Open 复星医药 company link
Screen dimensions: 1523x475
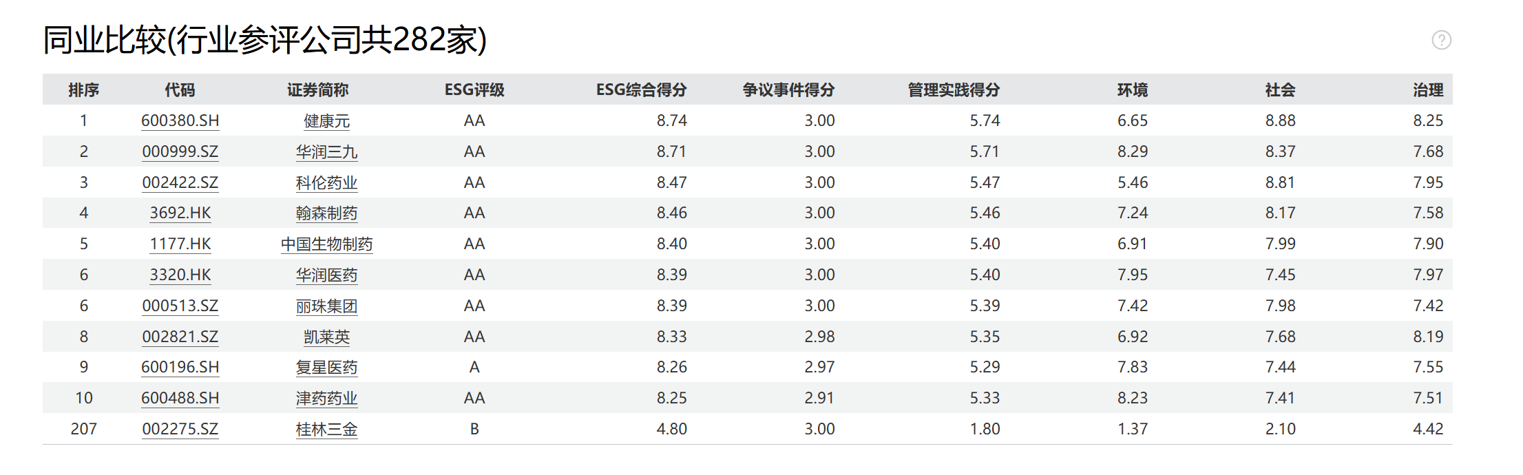click(326, 368)
